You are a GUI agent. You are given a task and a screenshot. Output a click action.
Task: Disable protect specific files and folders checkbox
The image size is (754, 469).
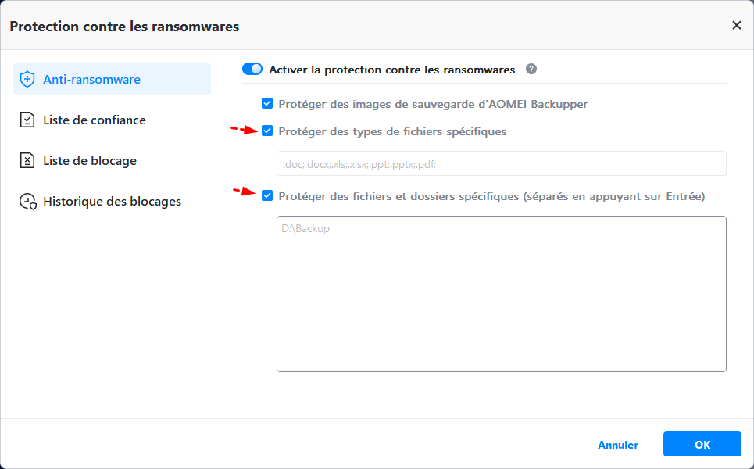(x=268, y=196)
